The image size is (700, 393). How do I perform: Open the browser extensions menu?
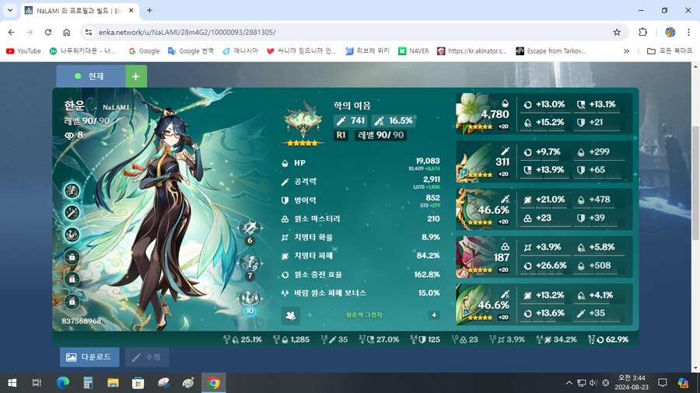tap(643, 32)
